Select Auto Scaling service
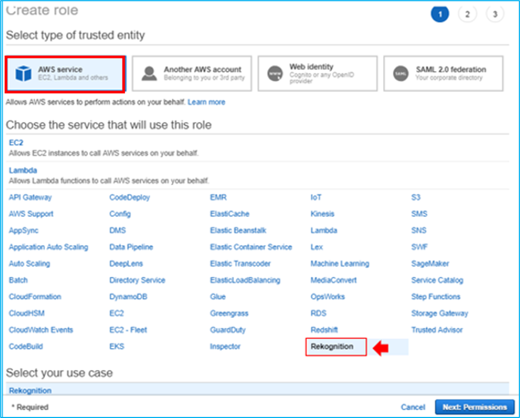This screenshot has height=418, width=520. point(29,264)
